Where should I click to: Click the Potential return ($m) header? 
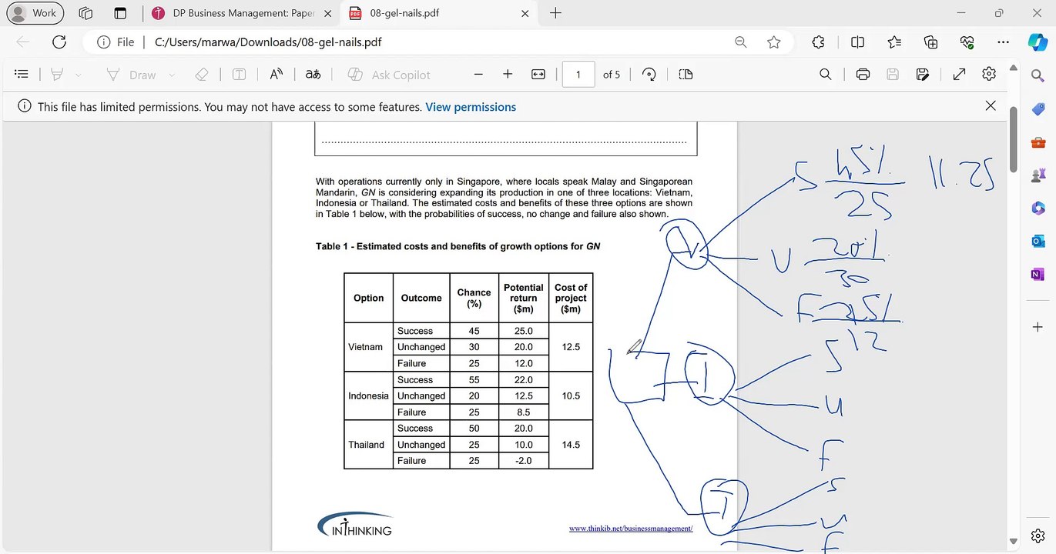pyautogui.click(x=524, y=298)
